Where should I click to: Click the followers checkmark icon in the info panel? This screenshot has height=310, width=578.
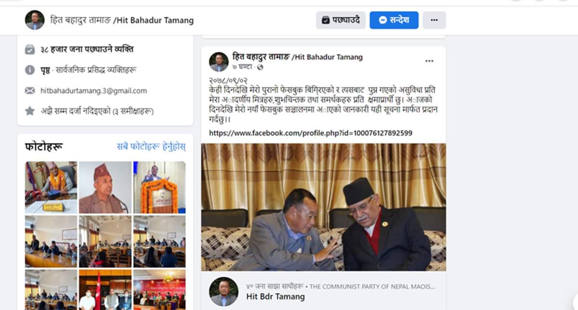(x=30, y=49)
